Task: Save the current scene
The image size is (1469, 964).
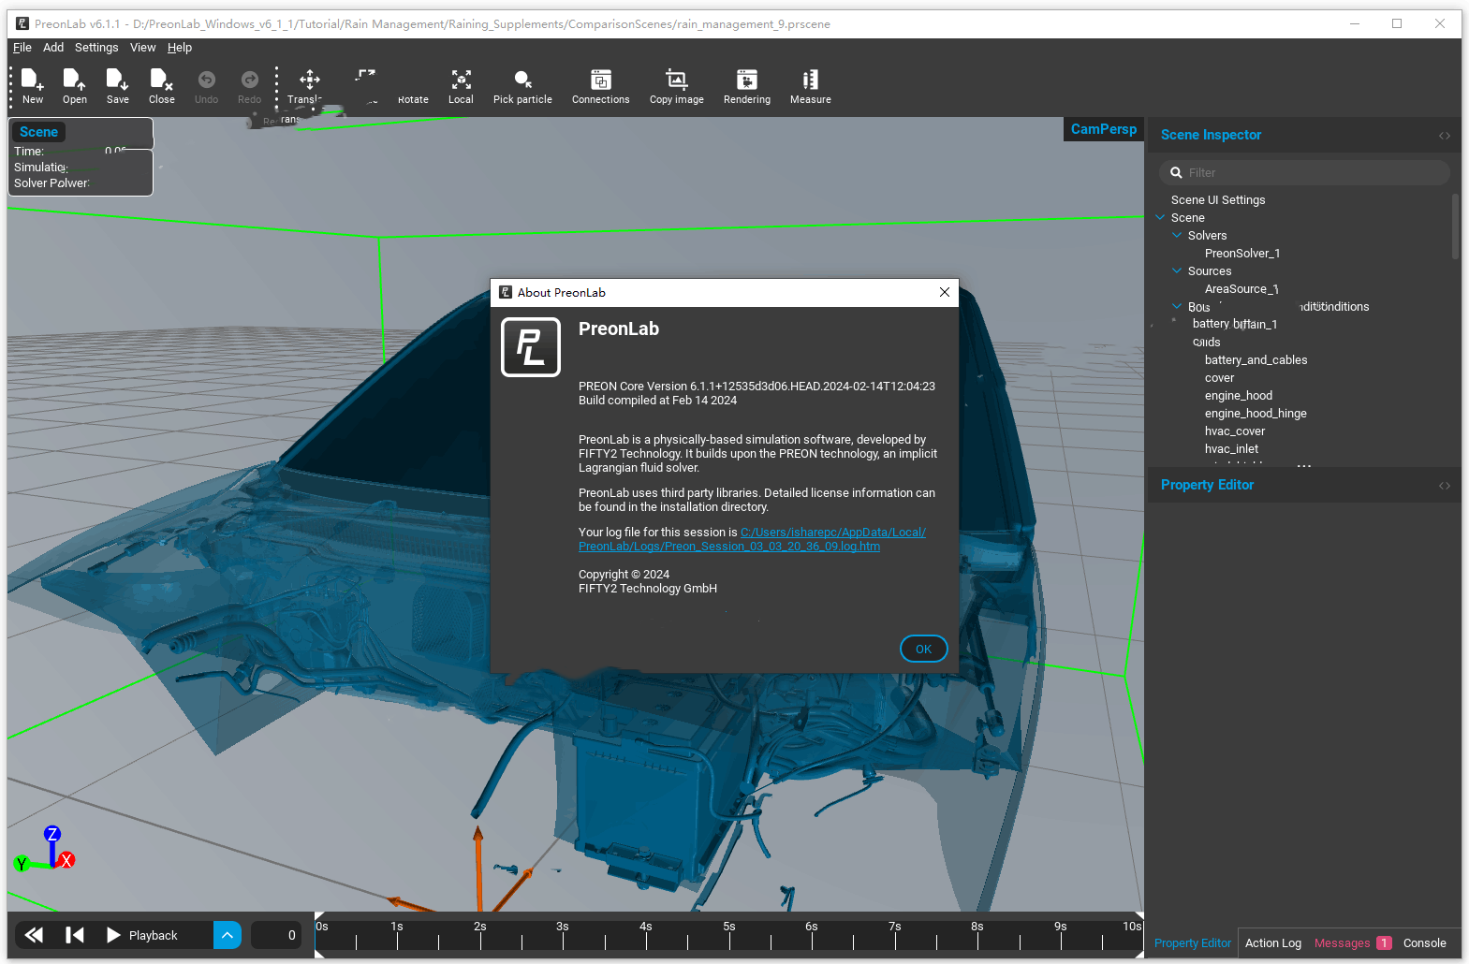Action: pyautogui.click(x=118, y=86)
